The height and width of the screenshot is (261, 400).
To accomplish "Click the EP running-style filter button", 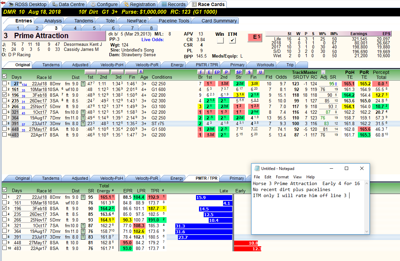I will 217,72.
